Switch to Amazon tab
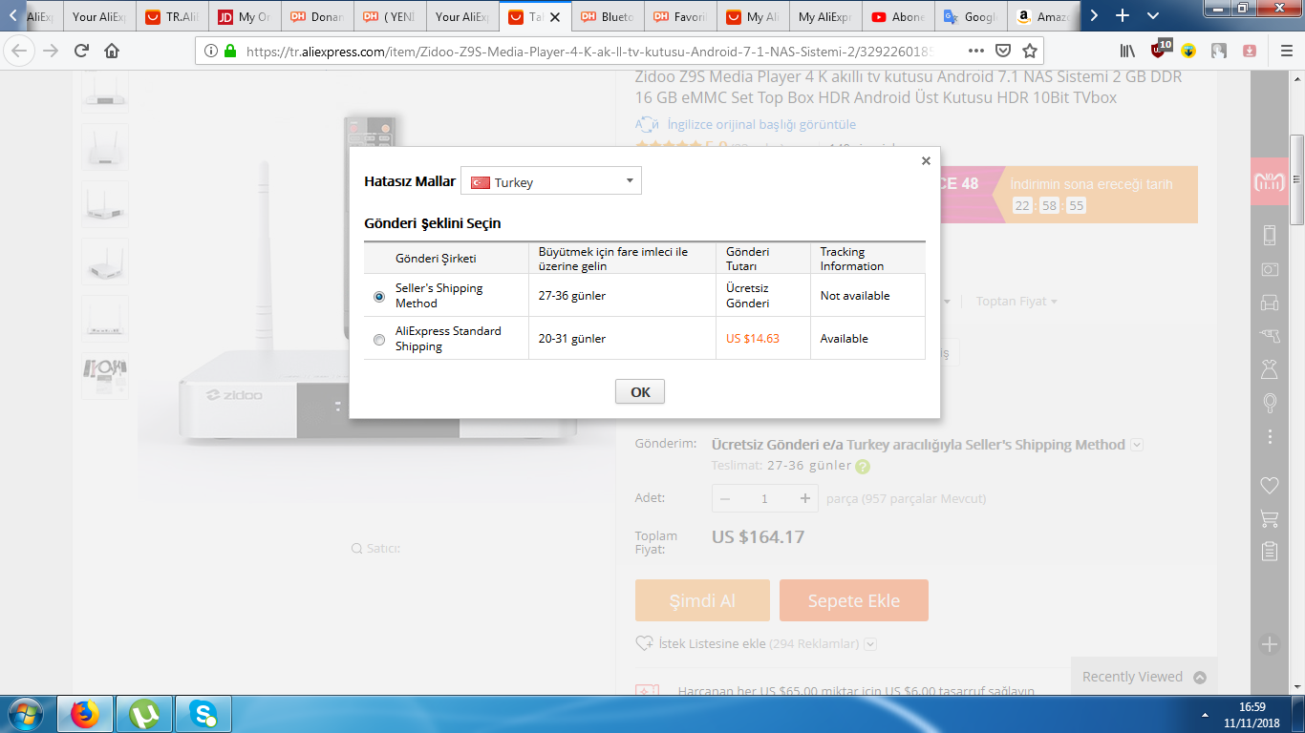1305x733 pixels. point(1043,16)
